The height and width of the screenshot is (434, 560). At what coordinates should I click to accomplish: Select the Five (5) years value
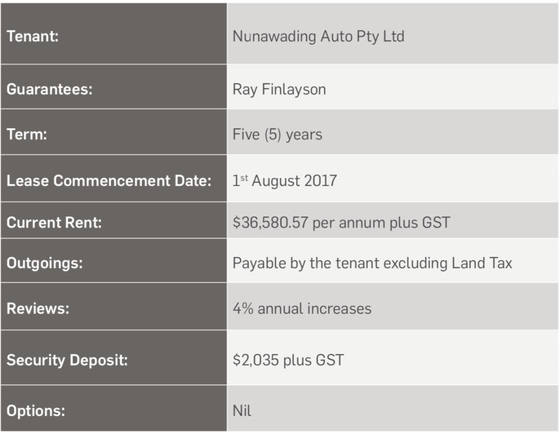[277, 135]
